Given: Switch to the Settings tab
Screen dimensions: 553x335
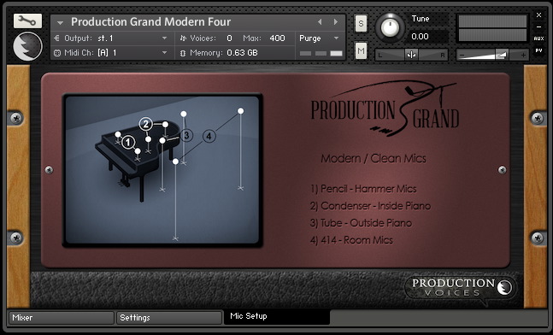Looking at the screenshot, I should tap(169, 318).
